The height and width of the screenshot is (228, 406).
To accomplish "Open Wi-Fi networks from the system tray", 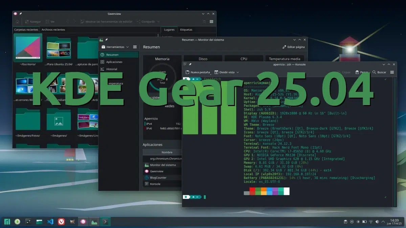I will pyautogui.click(x=371, y=222).
